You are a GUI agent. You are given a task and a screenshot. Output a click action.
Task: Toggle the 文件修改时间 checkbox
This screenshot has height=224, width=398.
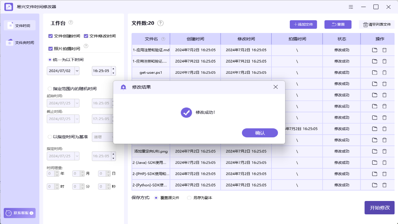(86, 36)
